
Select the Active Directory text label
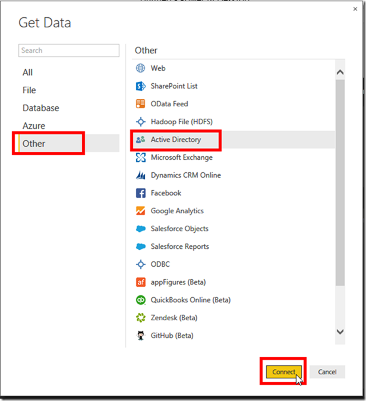coord(176,140)
